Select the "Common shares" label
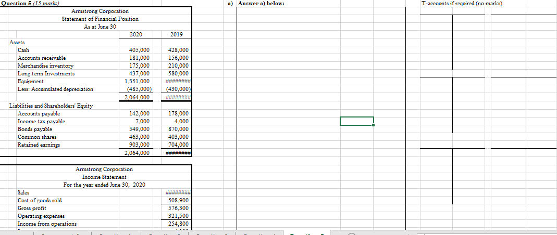 pos(37,137)
